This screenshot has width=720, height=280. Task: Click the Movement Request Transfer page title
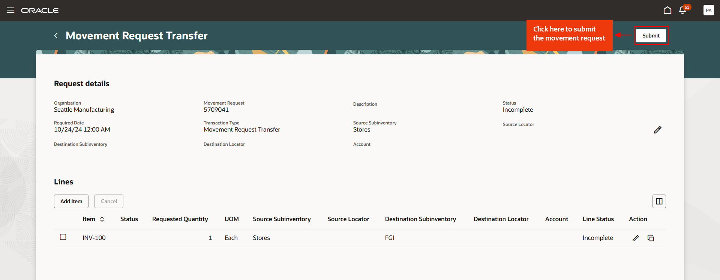coord(136,36)
